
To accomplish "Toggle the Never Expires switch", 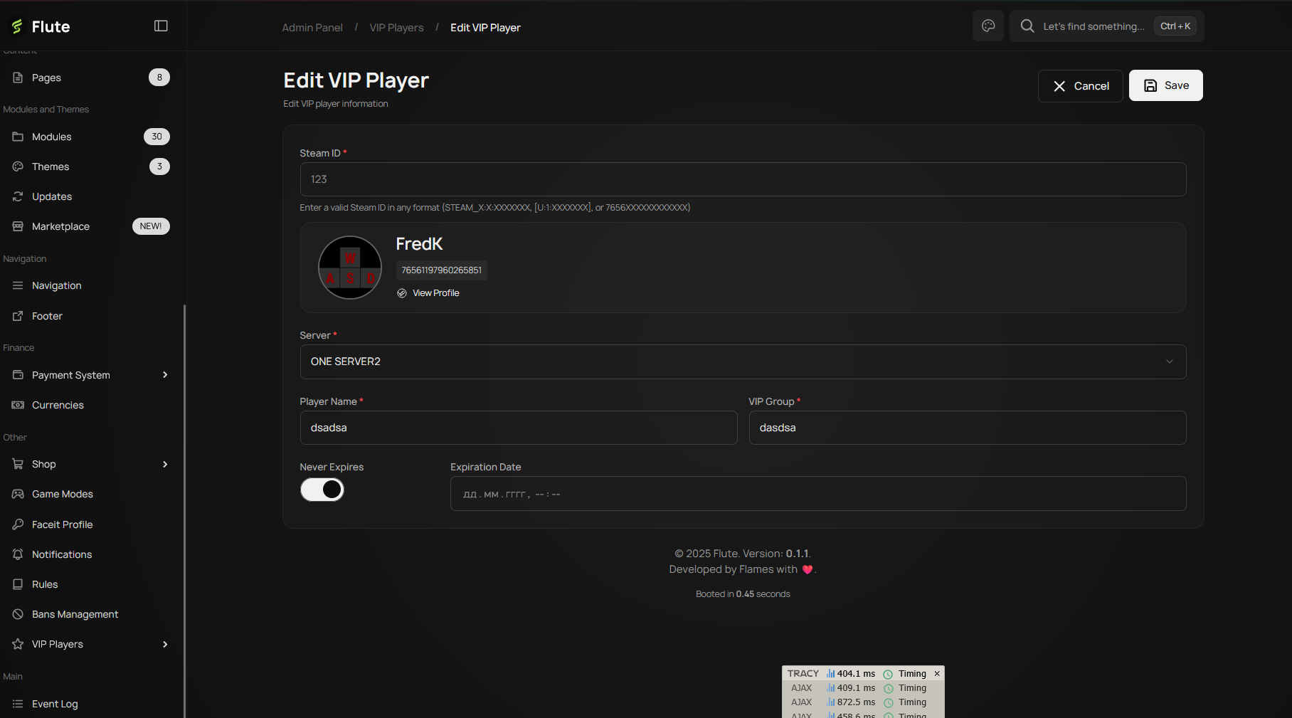I will pos(322,490).
